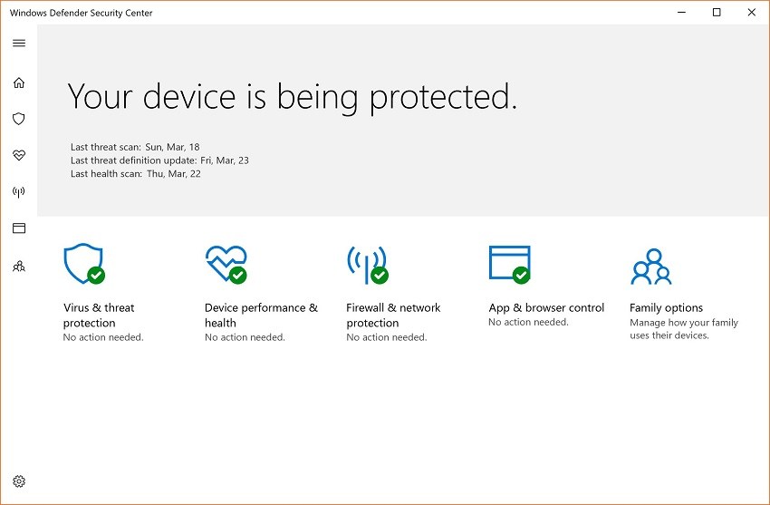Click the large Firewall & network antenna icon
Screen dimensions: 770x505
coord(367,264)
